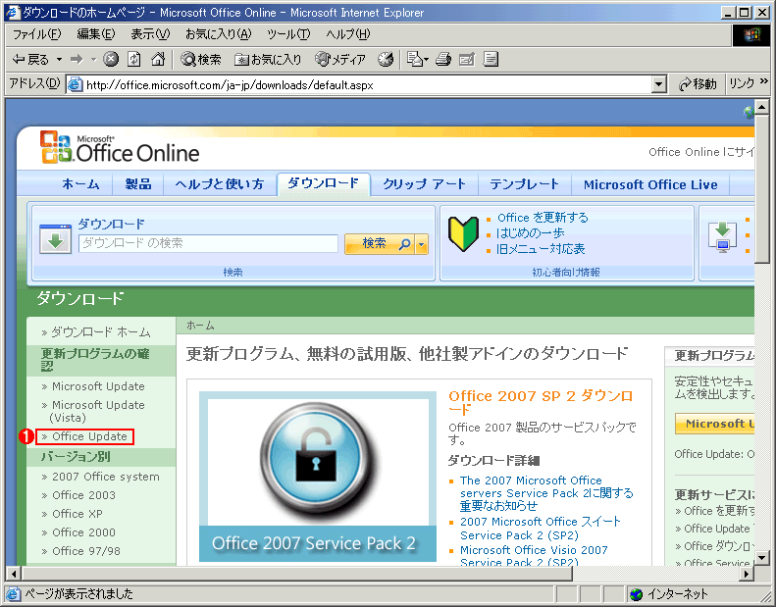Open the 編集(E) menu

point(96,34)
